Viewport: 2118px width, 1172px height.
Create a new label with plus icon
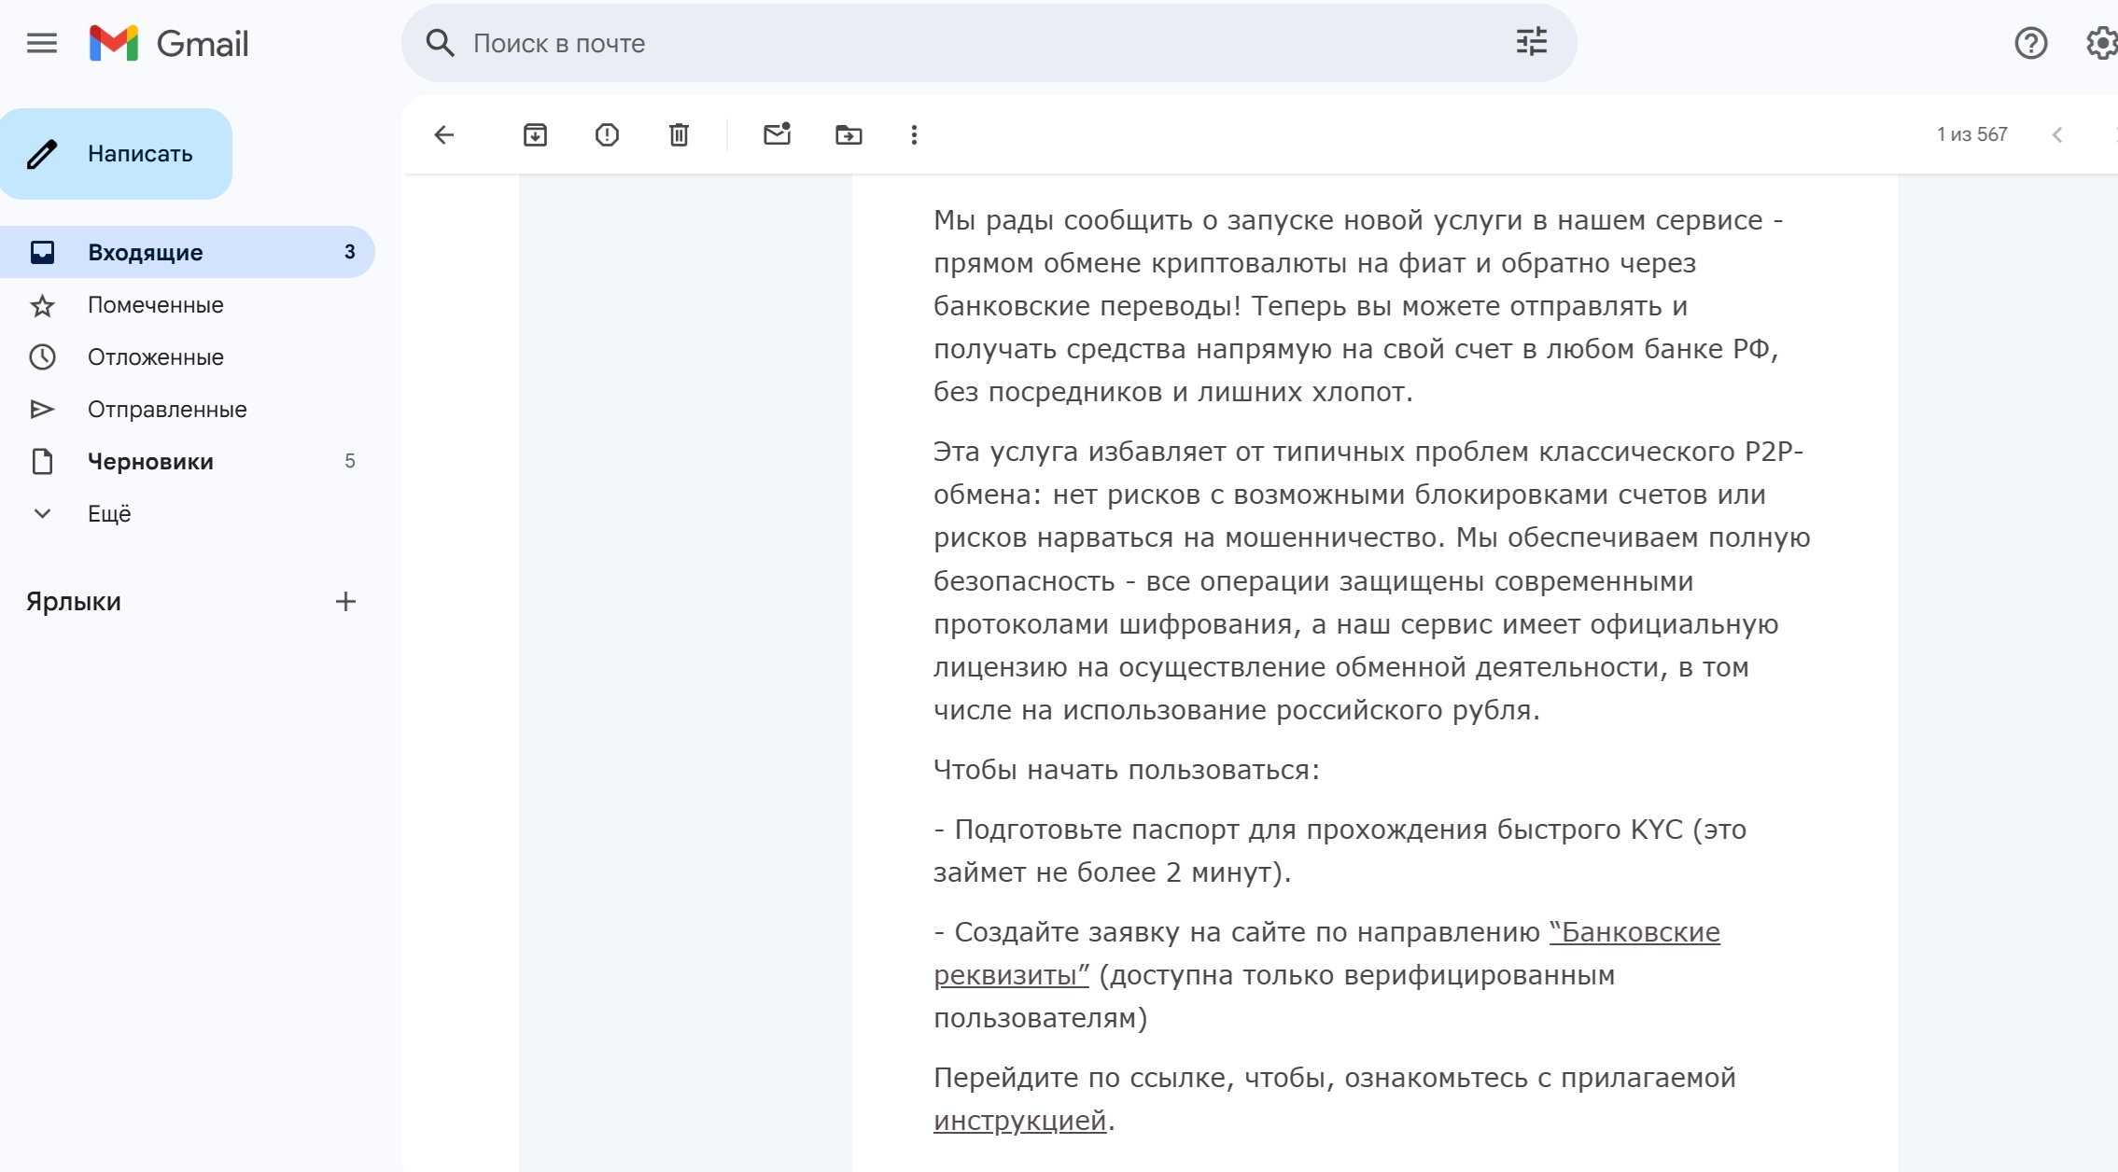click(x=345, y=602)
